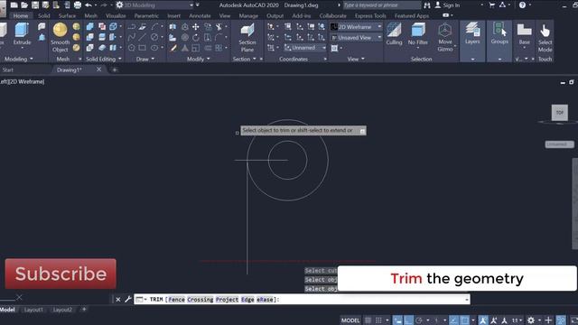Screen dimensions: 578x325
Task: Click the Base view button
Action: click(x=524, y=33)
